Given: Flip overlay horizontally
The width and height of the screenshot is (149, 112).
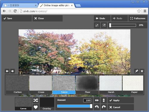Looking at the screenshot, I should [x=97, y=100].
